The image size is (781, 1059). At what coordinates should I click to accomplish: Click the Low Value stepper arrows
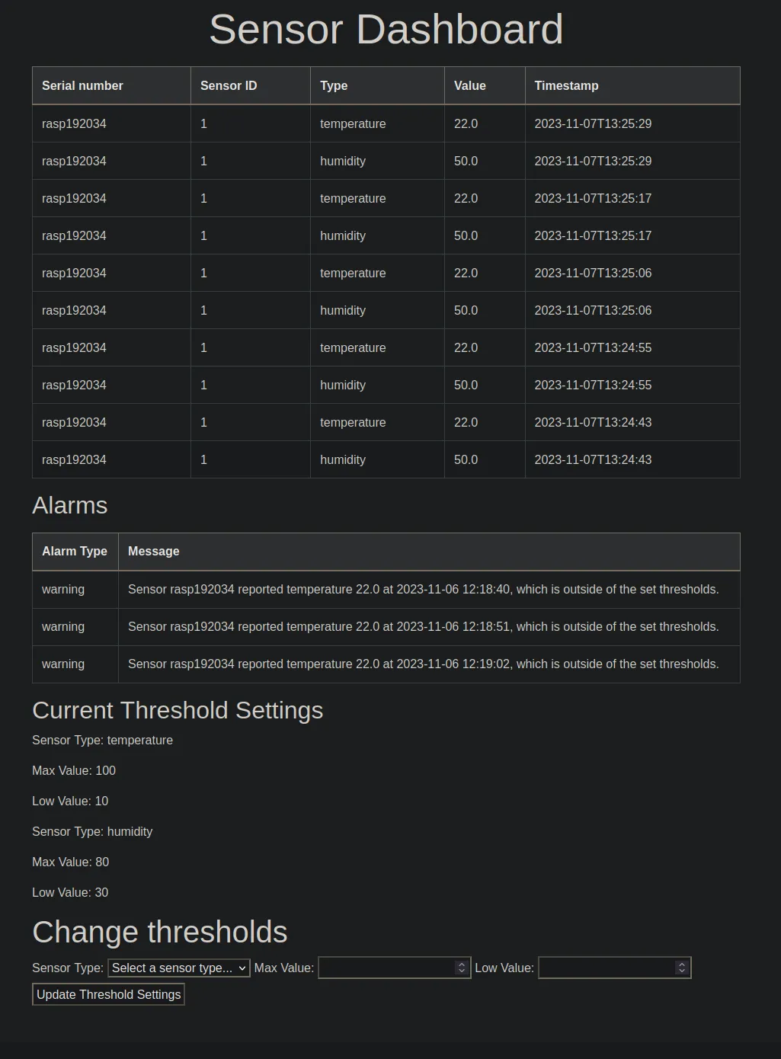pos(682,968)
